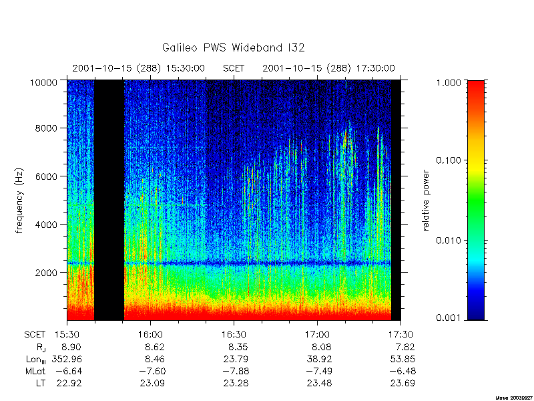The image size is (534, 401).
Task: Select the RJ value "8.62"
Action: pos(154,347)
